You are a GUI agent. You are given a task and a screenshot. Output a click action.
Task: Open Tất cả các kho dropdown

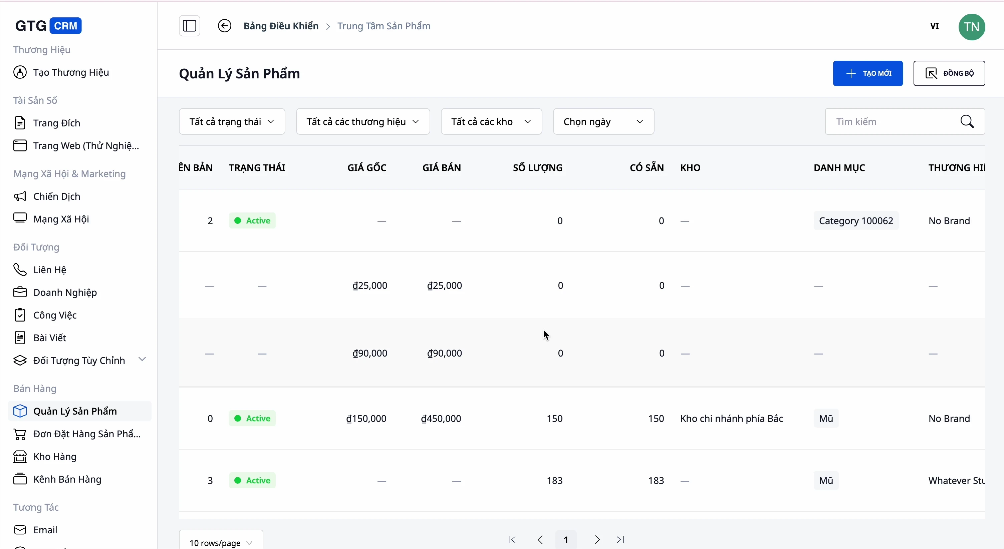(491, 122)
